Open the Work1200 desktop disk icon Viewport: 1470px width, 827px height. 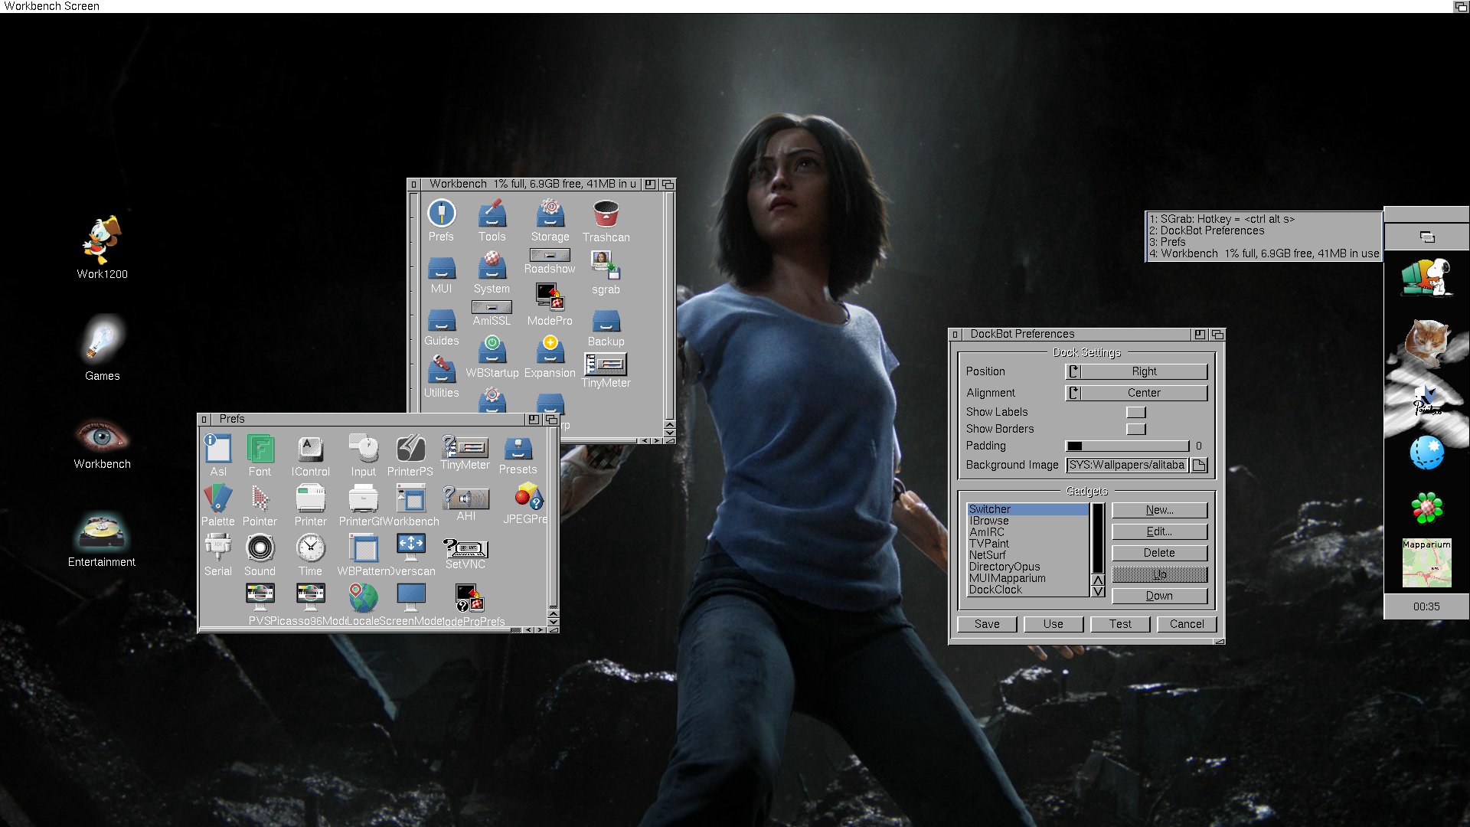pyautogui.click(x=102, y=247)
